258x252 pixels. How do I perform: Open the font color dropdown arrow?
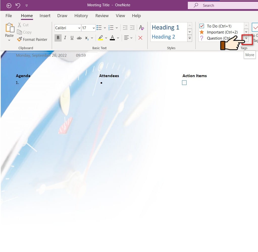[118, 38]
